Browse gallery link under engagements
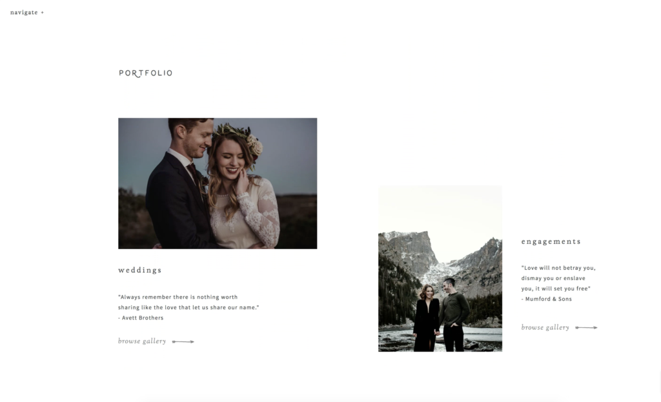Image resolution: width=661 pixels, height=402 pixels. [x=545, y=327]
